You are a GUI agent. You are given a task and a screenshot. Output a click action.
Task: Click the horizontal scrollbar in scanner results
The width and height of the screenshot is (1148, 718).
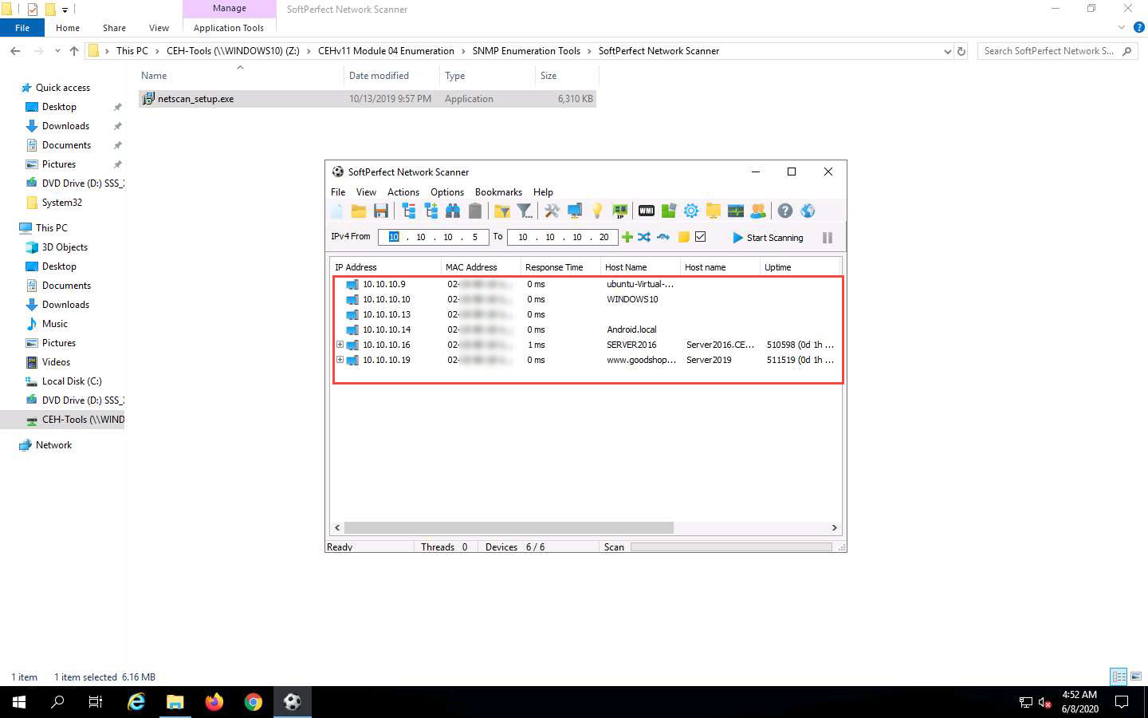tap(509, 528)
